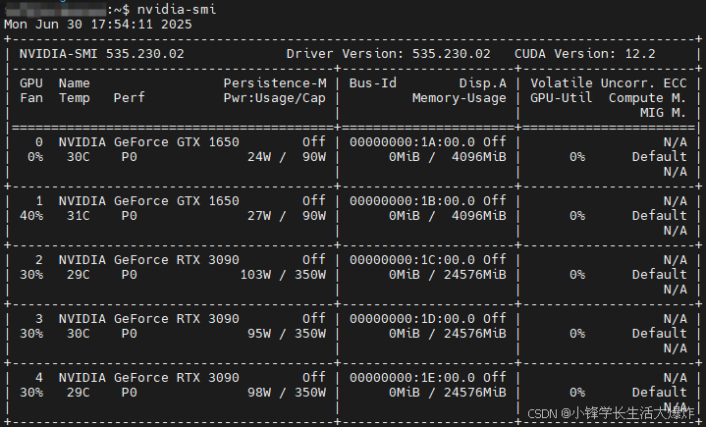Click the Volatile Uncorr. ECC header
The height and width of the screenshot is (427, 706).
608,83
